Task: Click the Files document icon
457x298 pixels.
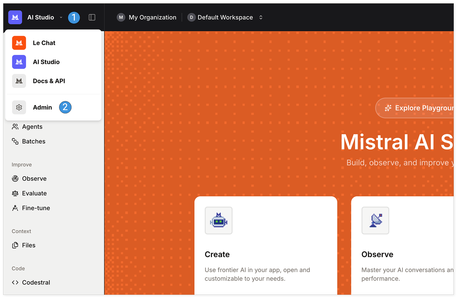Action: click(x=15, y=245)
